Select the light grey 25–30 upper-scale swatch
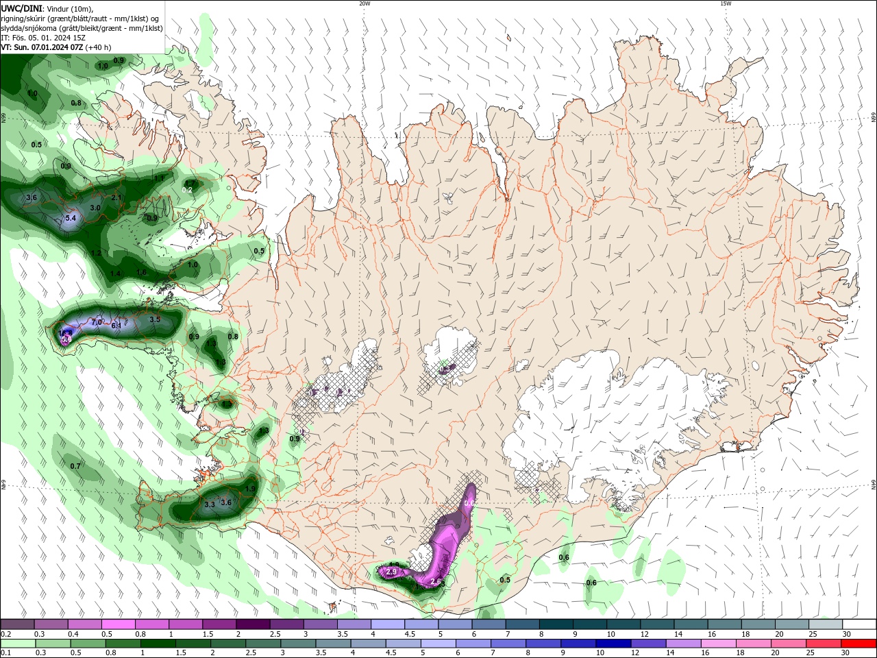 (x=825, y=624)
